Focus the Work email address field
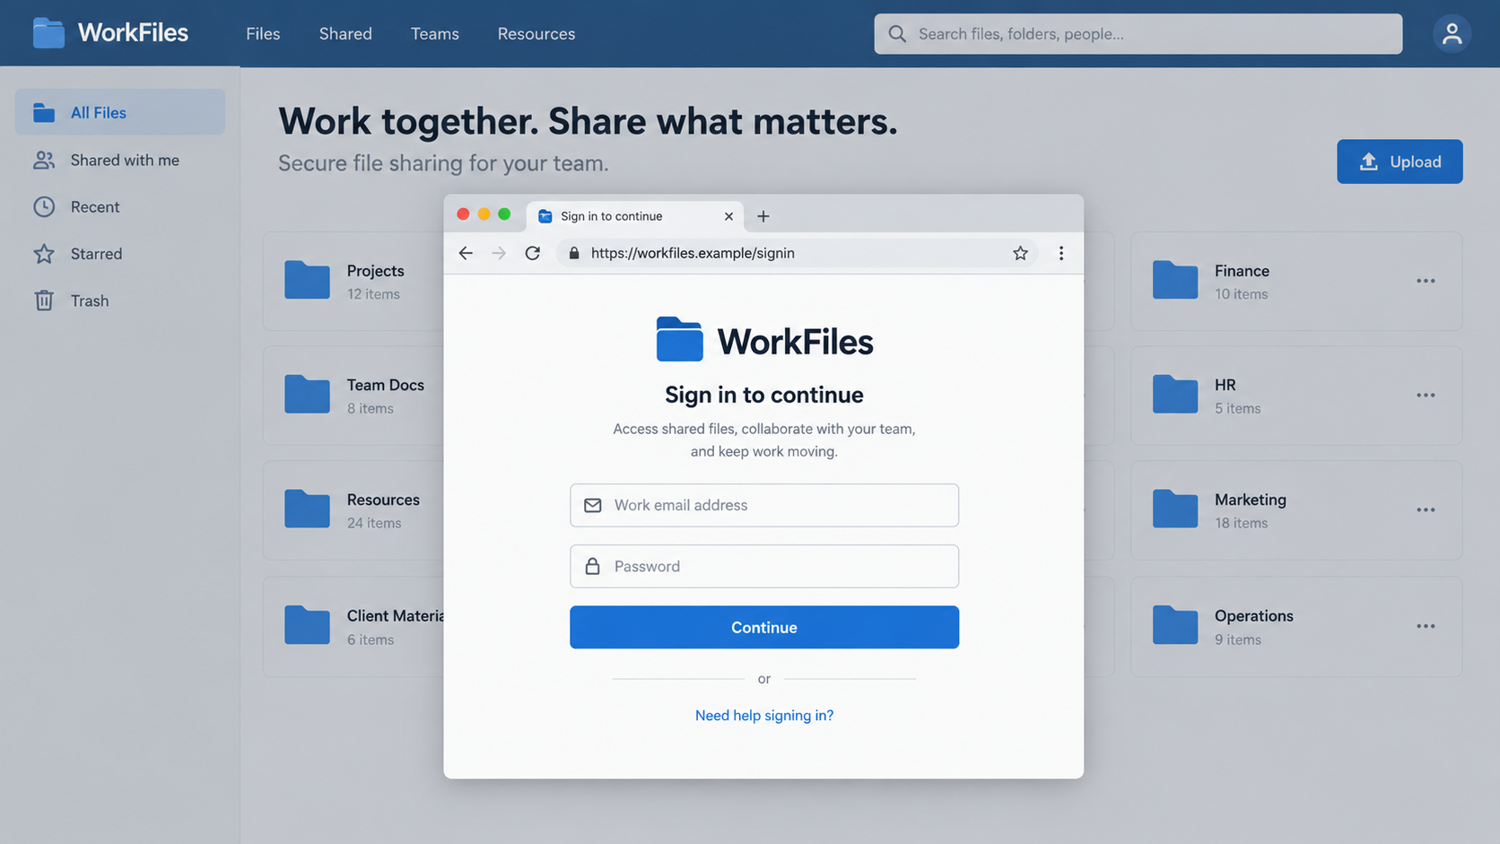Screen dimensions: 1500x844 coord(764,505)
